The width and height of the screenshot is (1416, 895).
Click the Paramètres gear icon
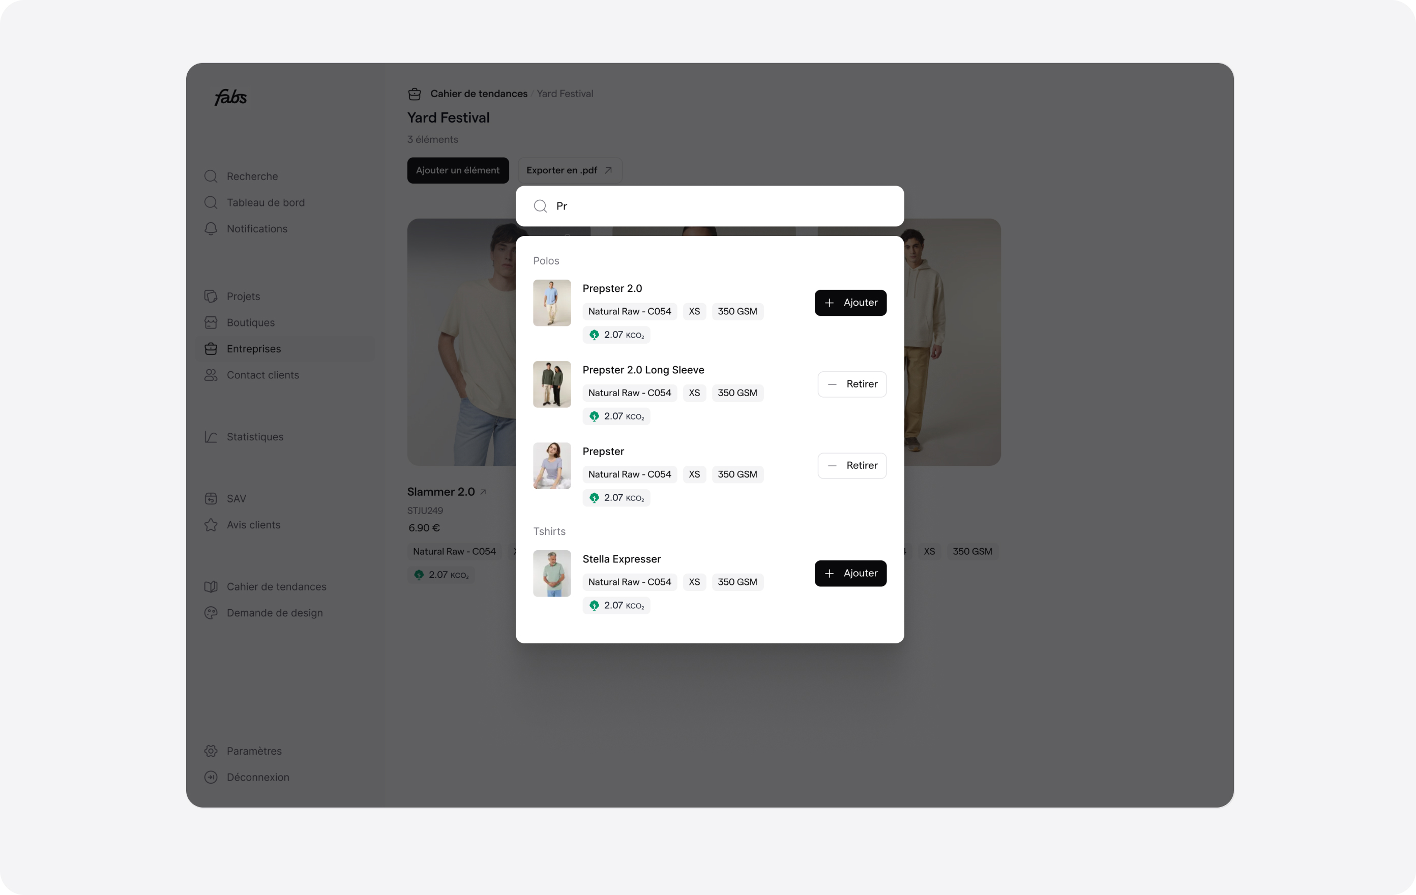coord(211,751)
